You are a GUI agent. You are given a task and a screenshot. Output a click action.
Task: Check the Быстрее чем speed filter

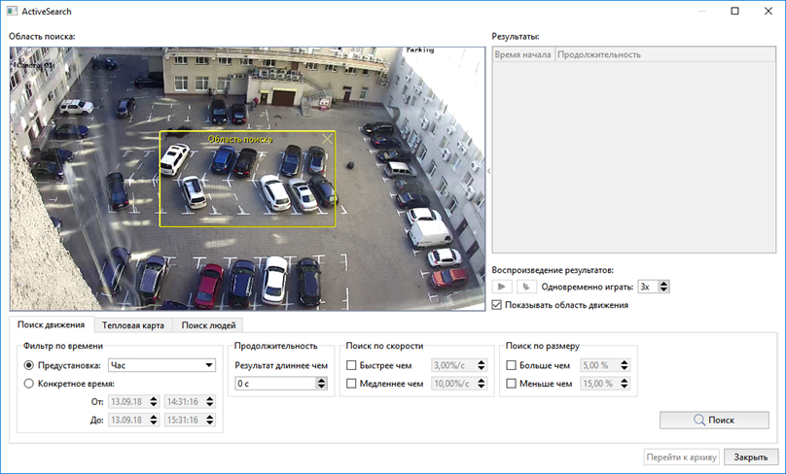tap(352, 366)
